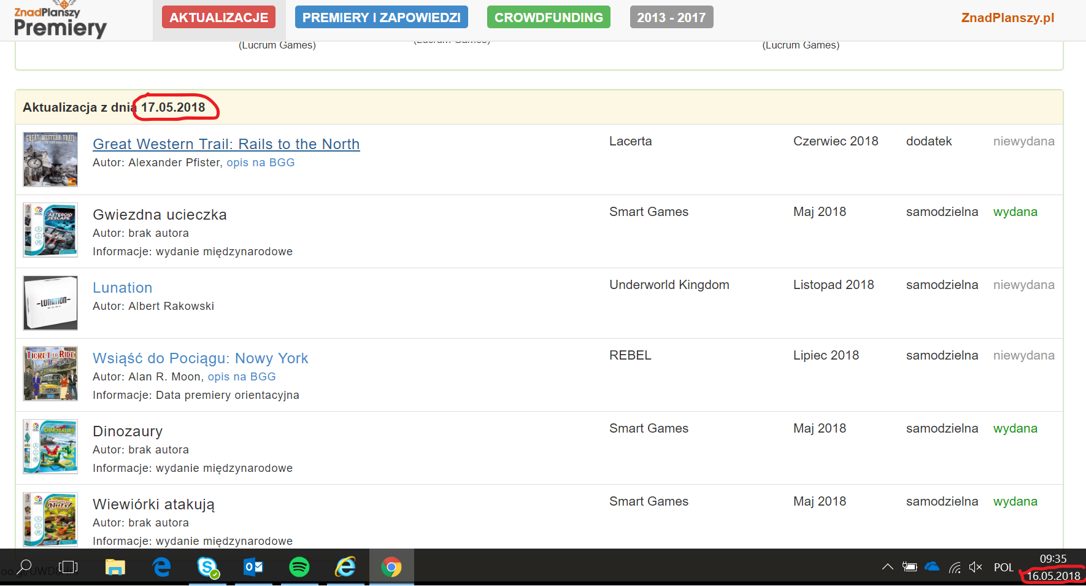Click the Dinozaury title
Viewport: 1086px width, 586px height.
click(x=128, y=431)
